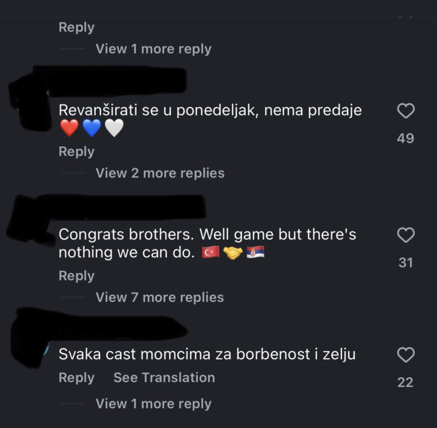
Task: Click "See Translation" link
Action: (x=164, y=378)
